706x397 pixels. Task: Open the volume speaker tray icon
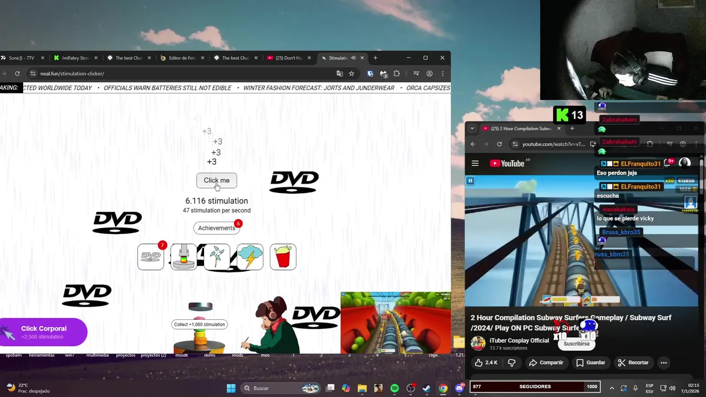[672, 388]
